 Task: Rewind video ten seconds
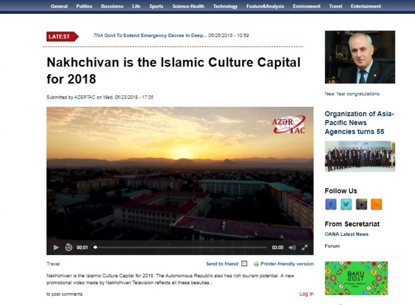click(x=69, y=247)
